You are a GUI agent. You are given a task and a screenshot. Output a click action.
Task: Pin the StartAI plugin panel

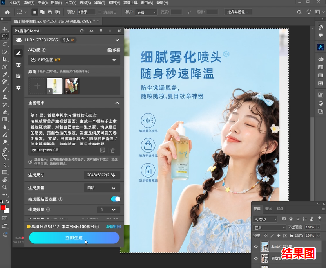tap(101, 31)
